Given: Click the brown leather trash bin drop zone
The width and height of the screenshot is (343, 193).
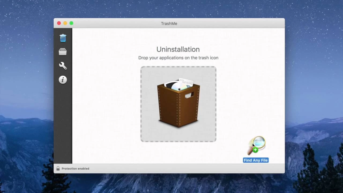Looking at the screenshot, I should (x=178, y=104).
